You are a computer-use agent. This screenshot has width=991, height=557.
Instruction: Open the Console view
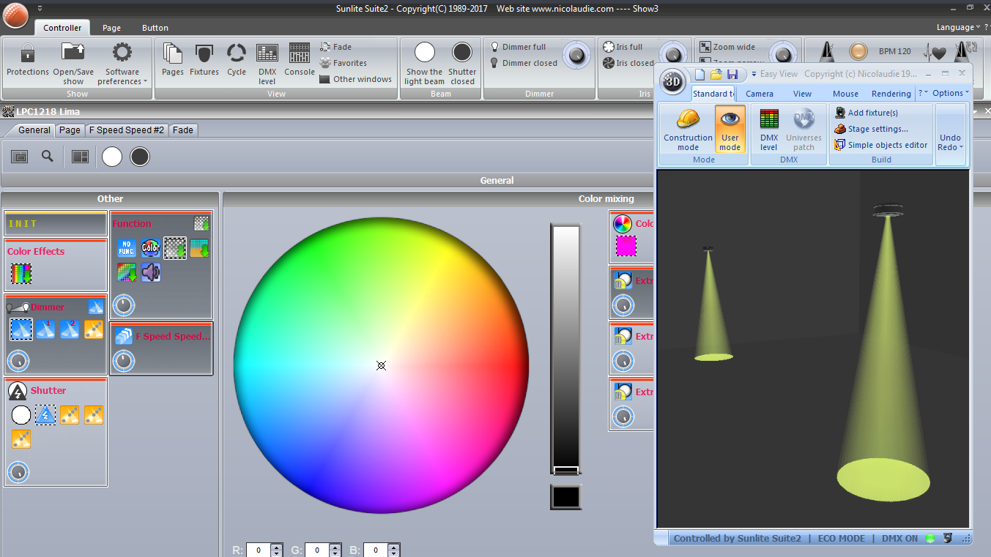click(x=300, y=60)
